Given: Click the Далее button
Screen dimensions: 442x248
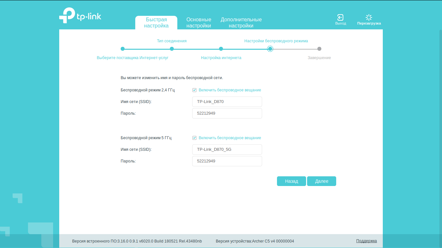Looking at the screenshot, I should coord(322,181).
